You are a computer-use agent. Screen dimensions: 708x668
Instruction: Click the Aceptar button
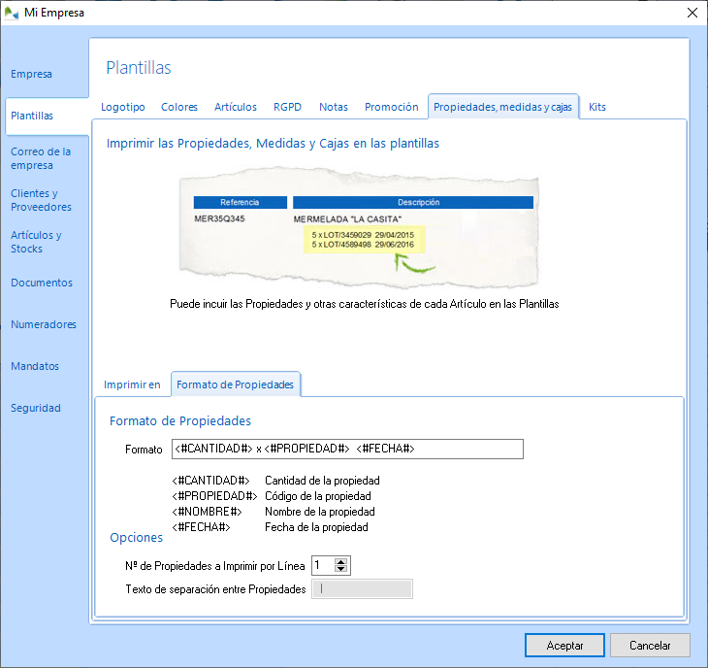(x=564, y=645)
